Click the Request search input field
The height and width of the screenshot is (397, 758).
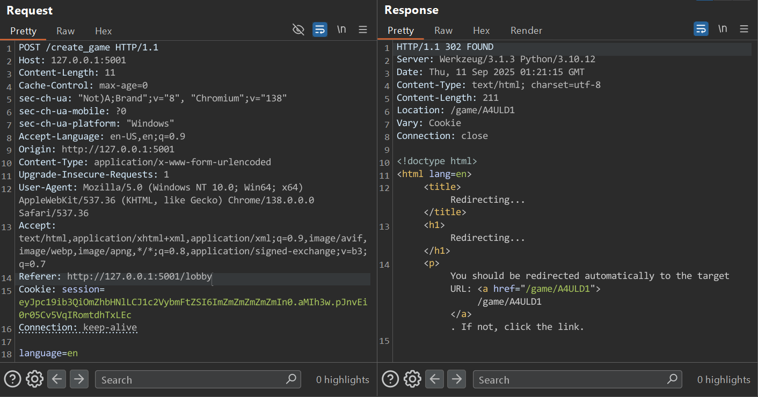(191, 380)
